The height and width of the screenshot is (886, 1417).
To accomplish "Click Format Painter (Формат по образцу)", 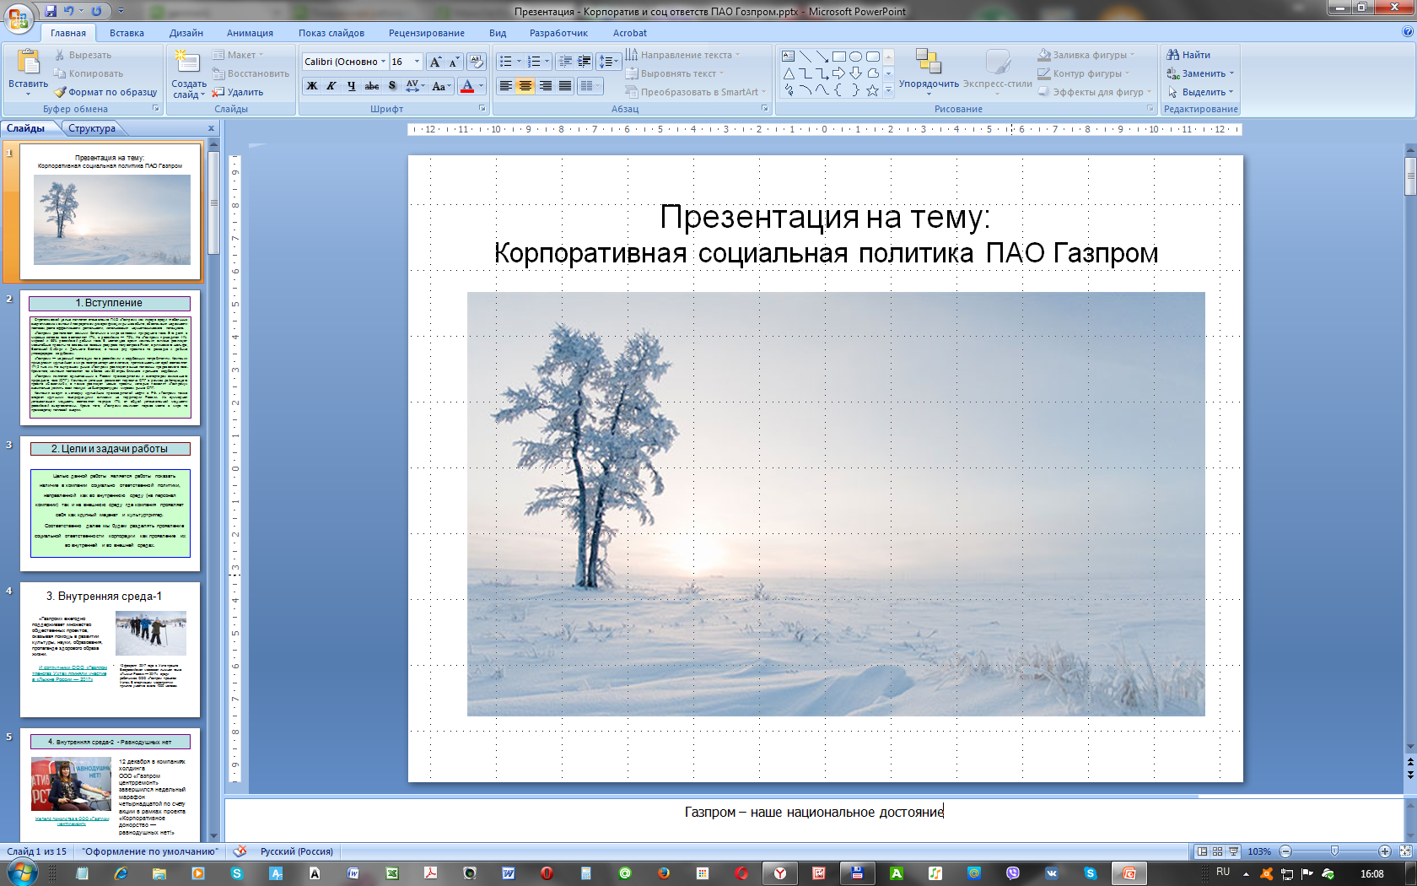I will click(x=105, y=92).
